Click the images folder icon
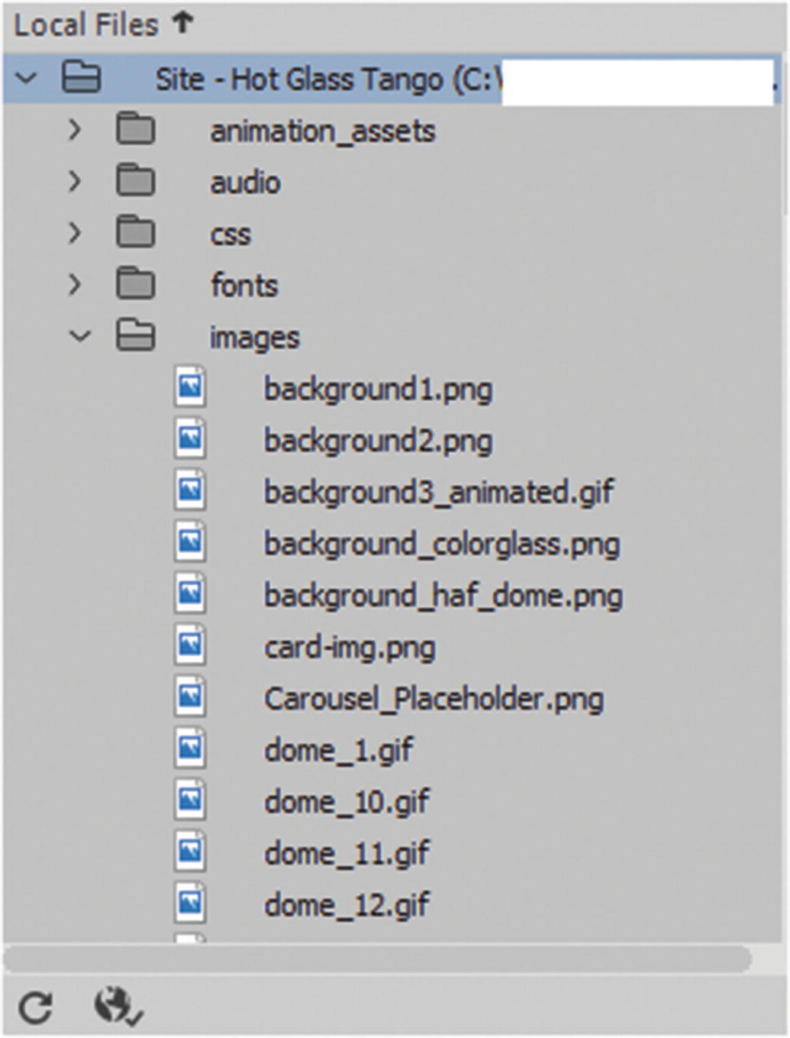 (135, 336)
